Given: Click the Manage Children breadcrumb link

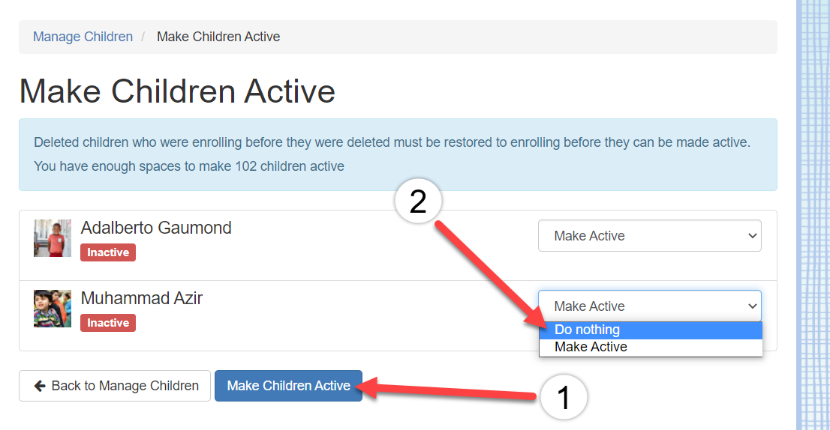Looking at the screenshot, I should (83, 37).
